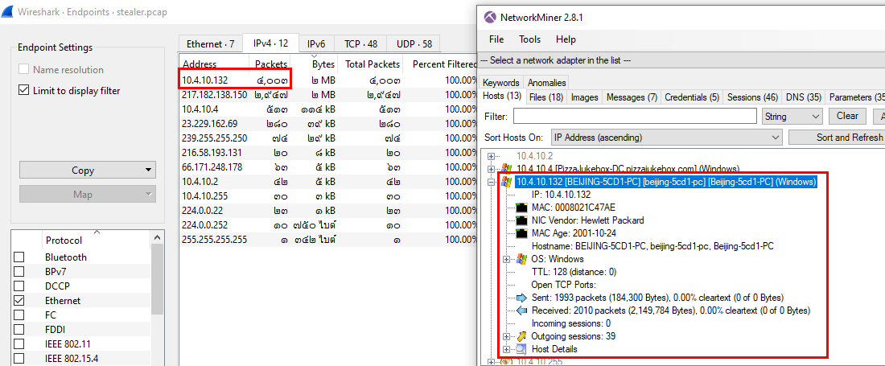885x366 pixels.
Task: Expand the OS: Windows tree node
Action: pyautogui.click(x=507, y=259)
